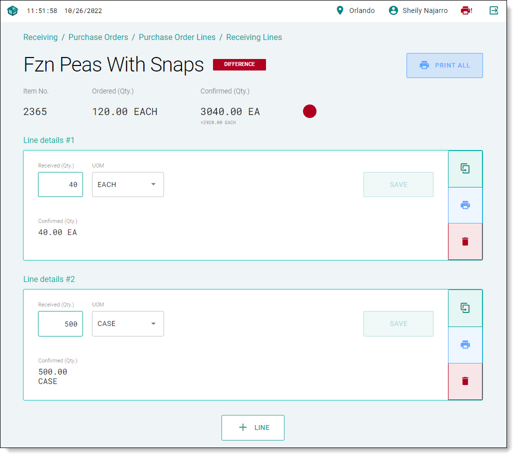Click the red status circle indicator

[x=309, y=111]
